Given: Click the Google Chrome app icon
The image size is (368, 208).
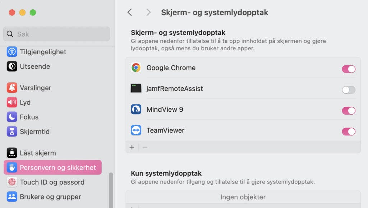Looking at the screenshot, I should 136,68.
